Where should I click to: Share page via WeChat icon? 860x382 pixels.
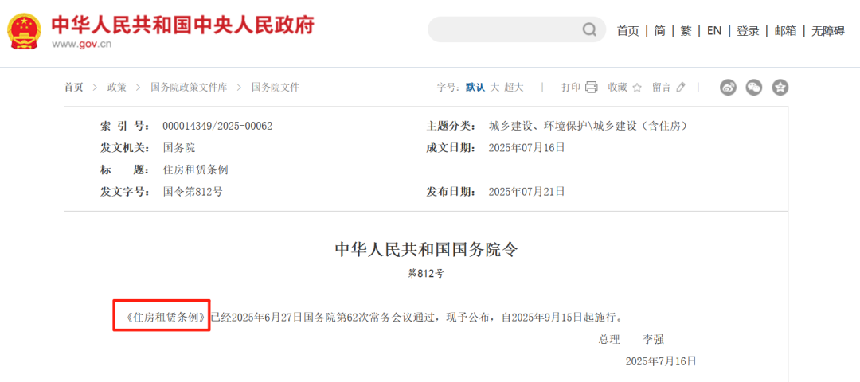[x=754, y=88]
